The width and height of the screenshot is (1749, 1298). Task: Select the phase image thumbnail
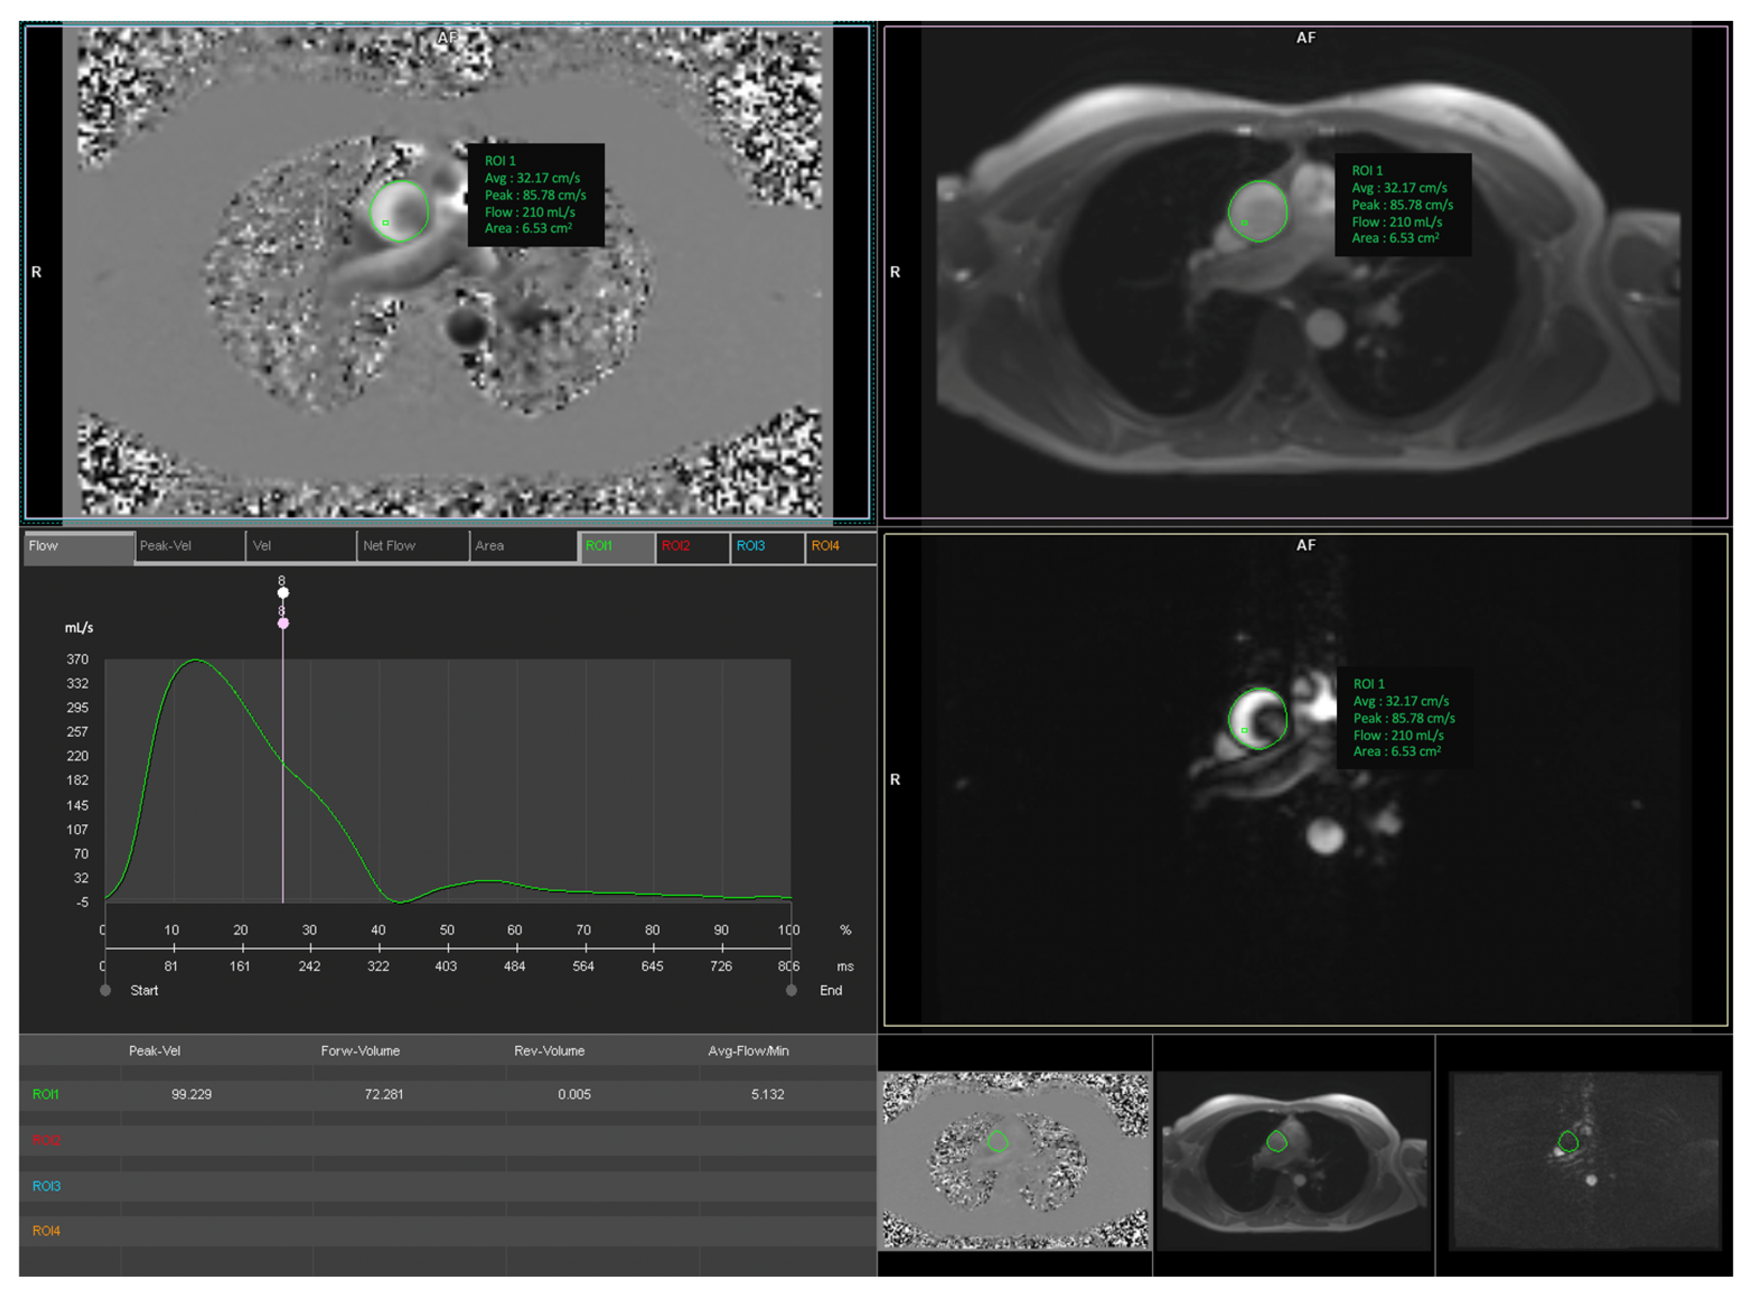1015,1159
